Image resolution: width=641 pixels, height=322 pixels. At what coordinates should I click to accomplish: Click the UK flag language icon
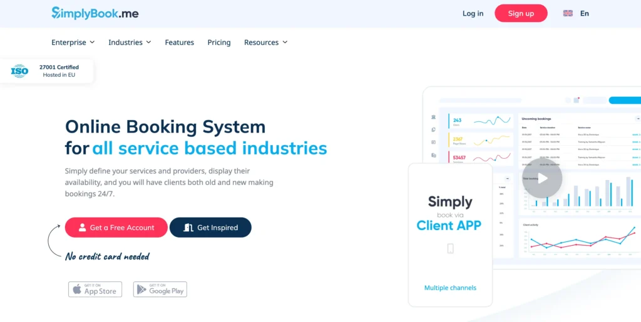pyautogui.click(x=568, y=14)
